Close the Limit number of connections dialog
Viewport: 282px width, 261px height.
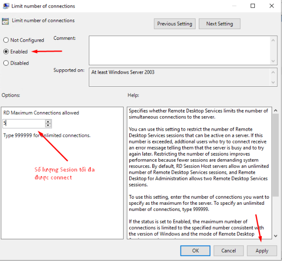(272, 6)
